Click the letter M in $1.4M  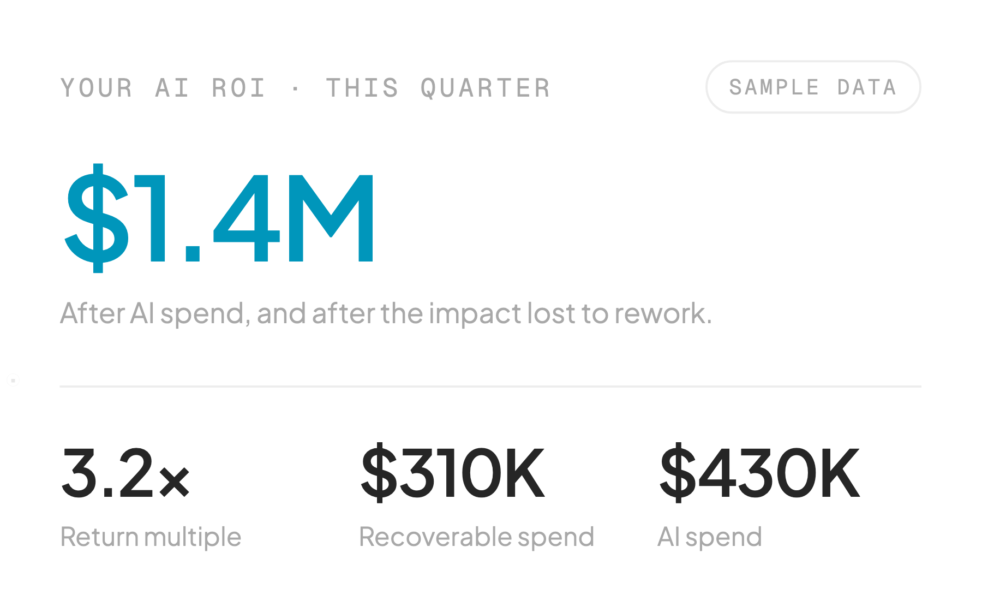pos(331,218)
